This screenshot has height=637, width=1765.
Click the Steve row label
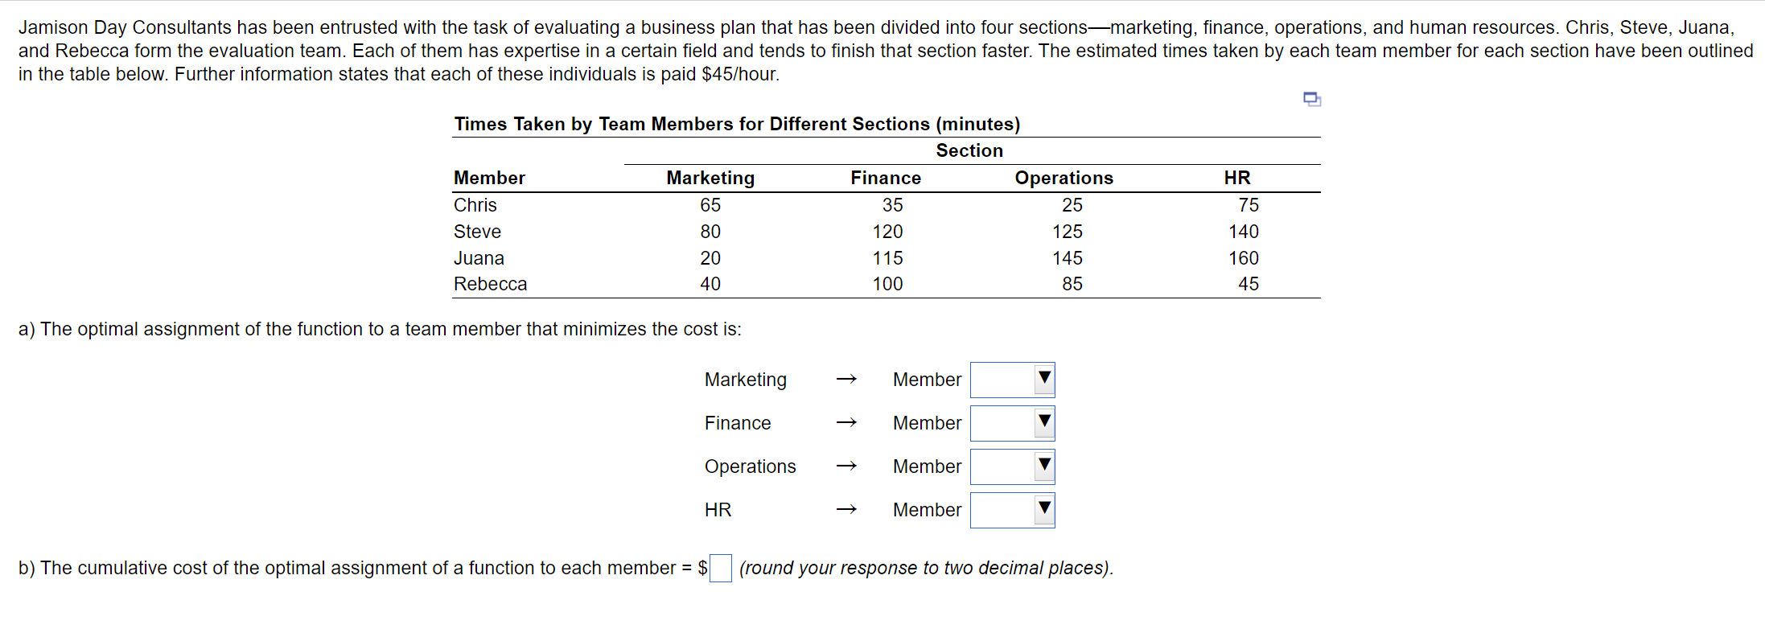pyautogui.click(x=477, y=232)
